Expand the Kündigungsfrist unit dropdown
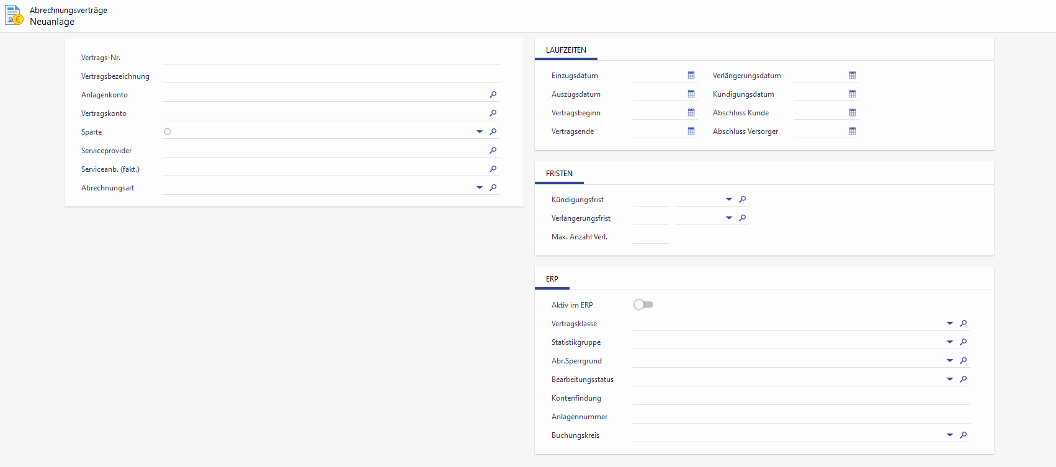The height and width of the screenshot is (467, 1056). click(728, 200)
